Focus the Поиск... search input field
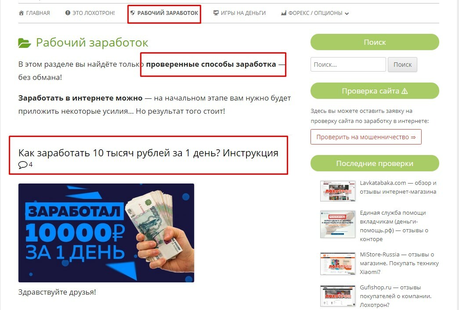Screen dimensions: 459x310 pyautogui.click(x=348, y=65)
